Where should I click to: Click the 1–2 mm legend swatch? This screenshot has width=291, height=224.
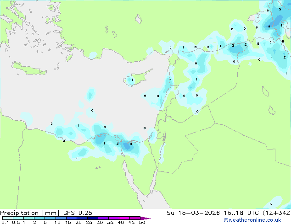coord(29,218)
